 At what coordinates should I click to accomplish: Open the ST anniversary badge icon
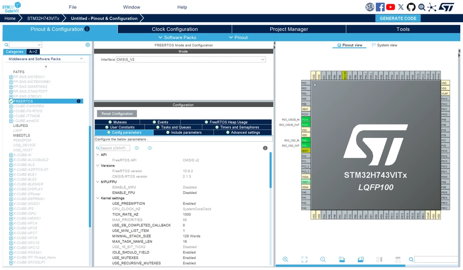coord(370,7)
